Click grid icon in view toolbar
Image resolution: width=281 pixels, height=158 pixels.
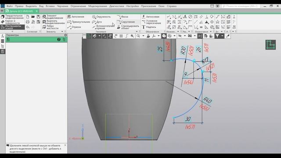tap(121, 36)
